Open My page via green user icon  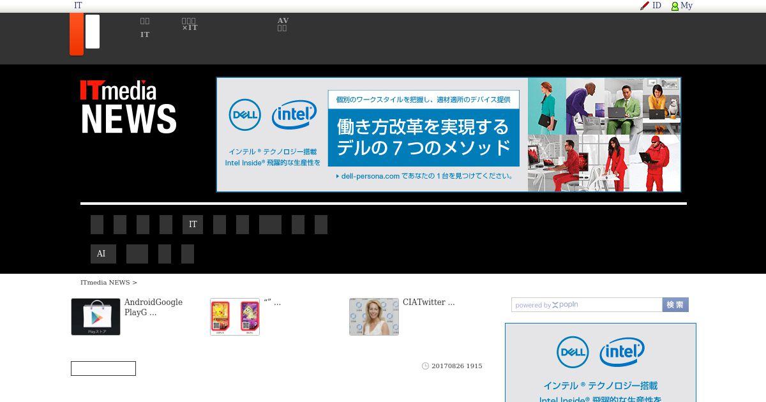point(675,6)
